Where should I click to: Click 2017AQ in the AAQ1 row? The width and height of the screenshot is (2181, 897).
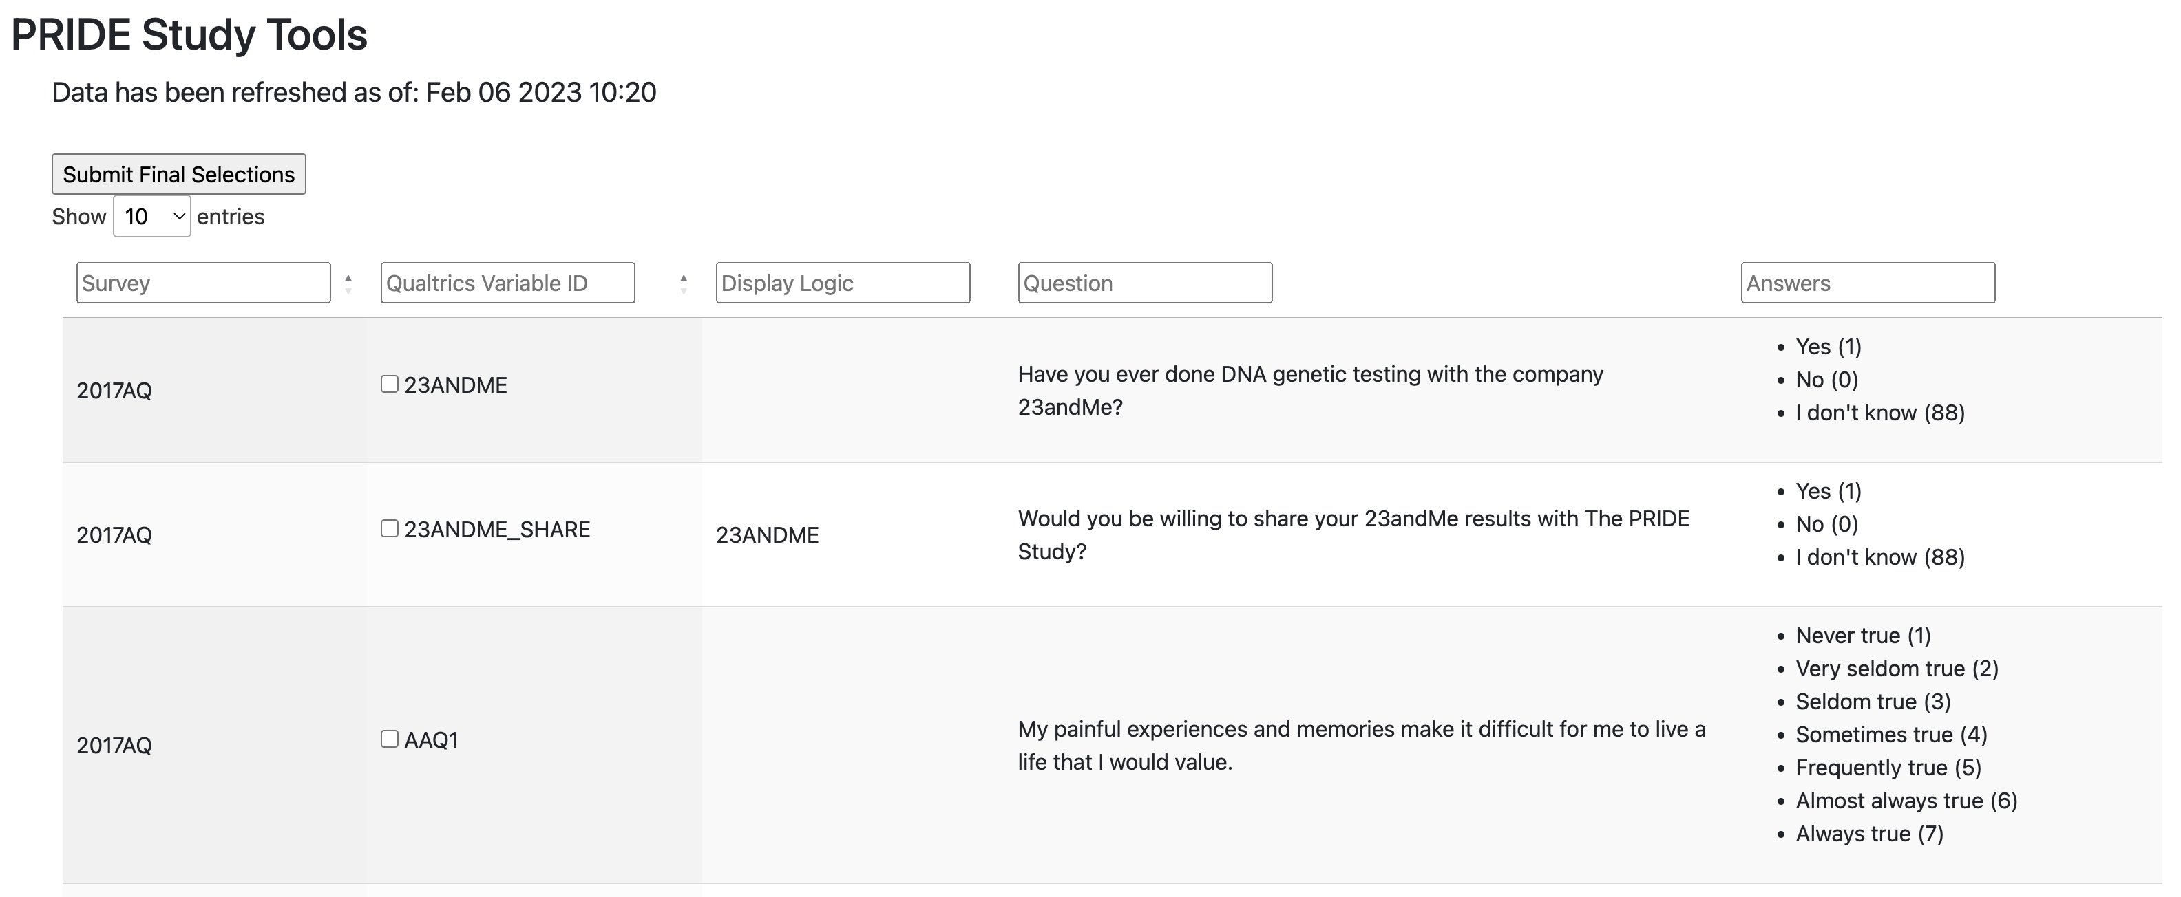[114, 746]
